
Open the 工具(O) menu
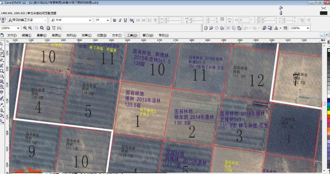pyautogui.click(x=132, y=35)
